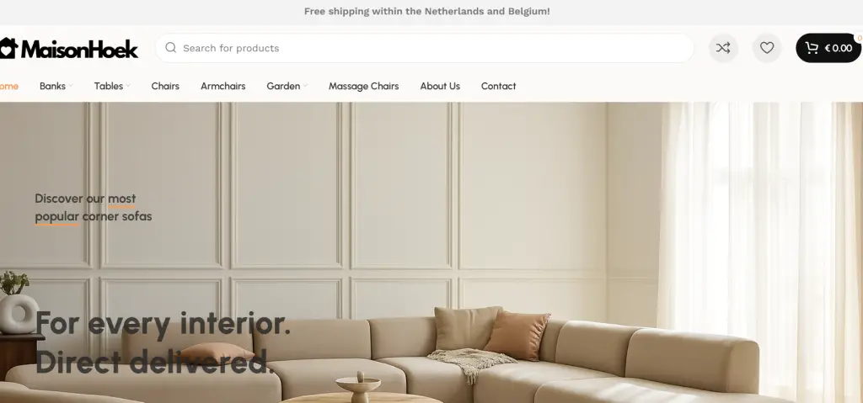This screenshot has width=863, height=403.
Task: Open the Chairs menu item
Action: [165, 86]
